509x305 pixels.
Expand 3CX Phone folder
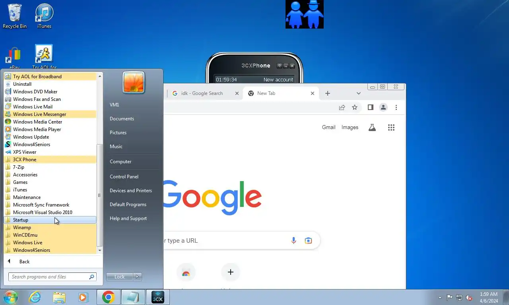pos(50,159)
